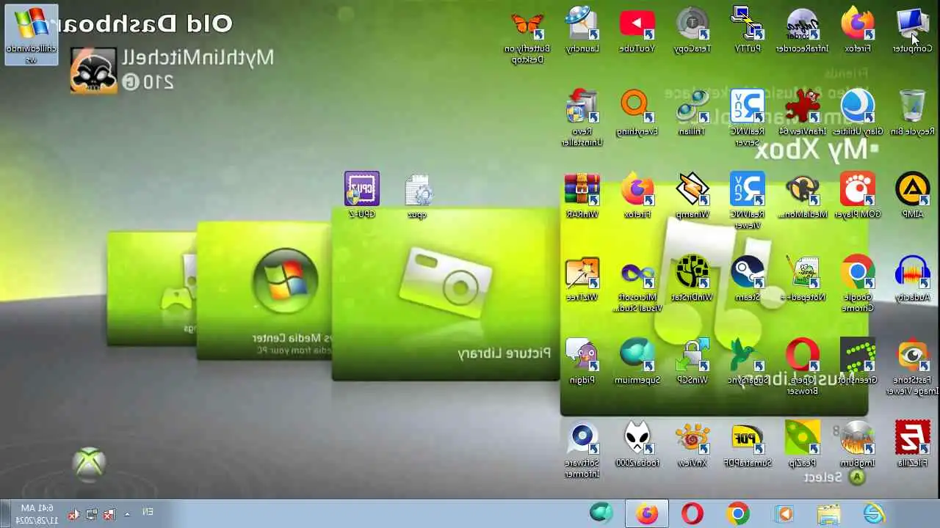The height and width of the screenshot is (528, 940).
Task: Select the Winamp desktop icon
Action: tap(693, 196)
